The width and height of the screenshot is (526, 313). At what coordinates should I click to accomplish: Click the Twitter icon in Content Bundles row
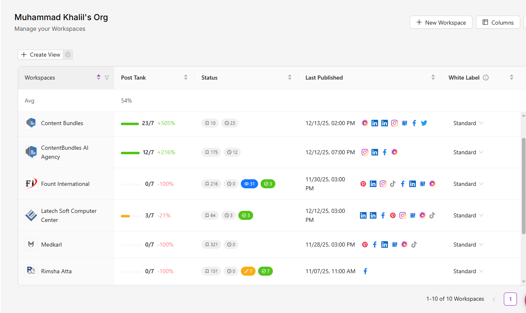click(424, 123)
